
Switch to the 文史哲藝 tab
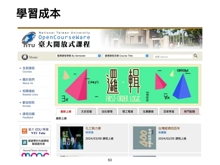coord(87,111)
